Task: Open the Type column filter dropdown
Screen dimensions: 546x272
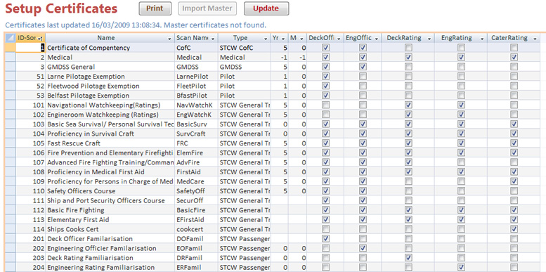Action: click(x=266, y=39)
